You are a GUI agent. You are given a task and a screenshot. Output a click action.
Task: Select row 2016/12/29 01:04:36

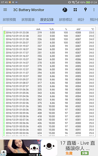(x=49, y=96)
